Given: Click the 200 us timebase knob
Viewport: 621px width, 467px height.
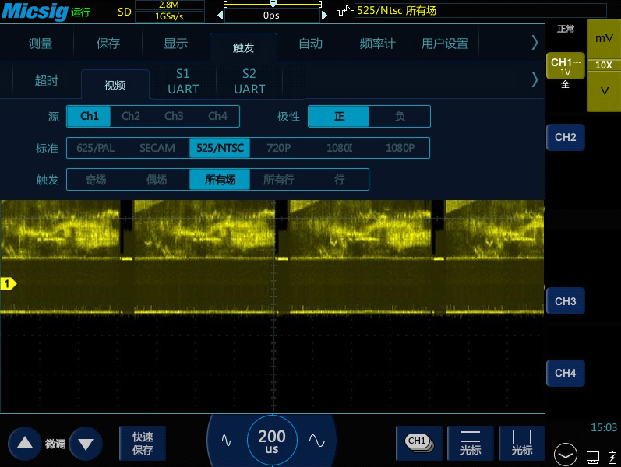Looking at the screenshot, I should pos(272,441).
